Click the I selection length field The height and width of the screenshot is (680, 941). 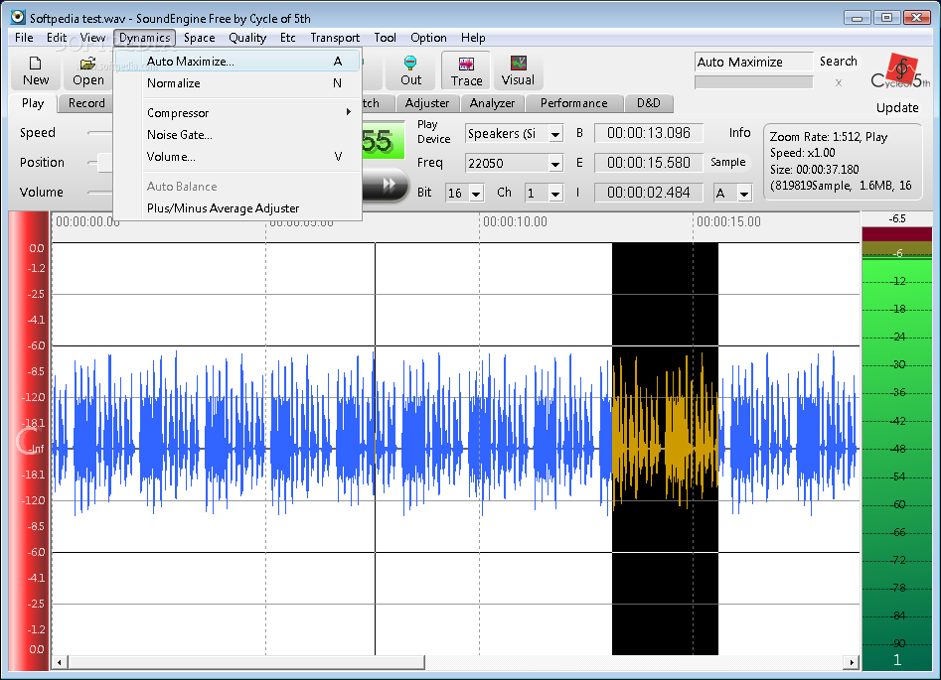(x=648, y=193)
